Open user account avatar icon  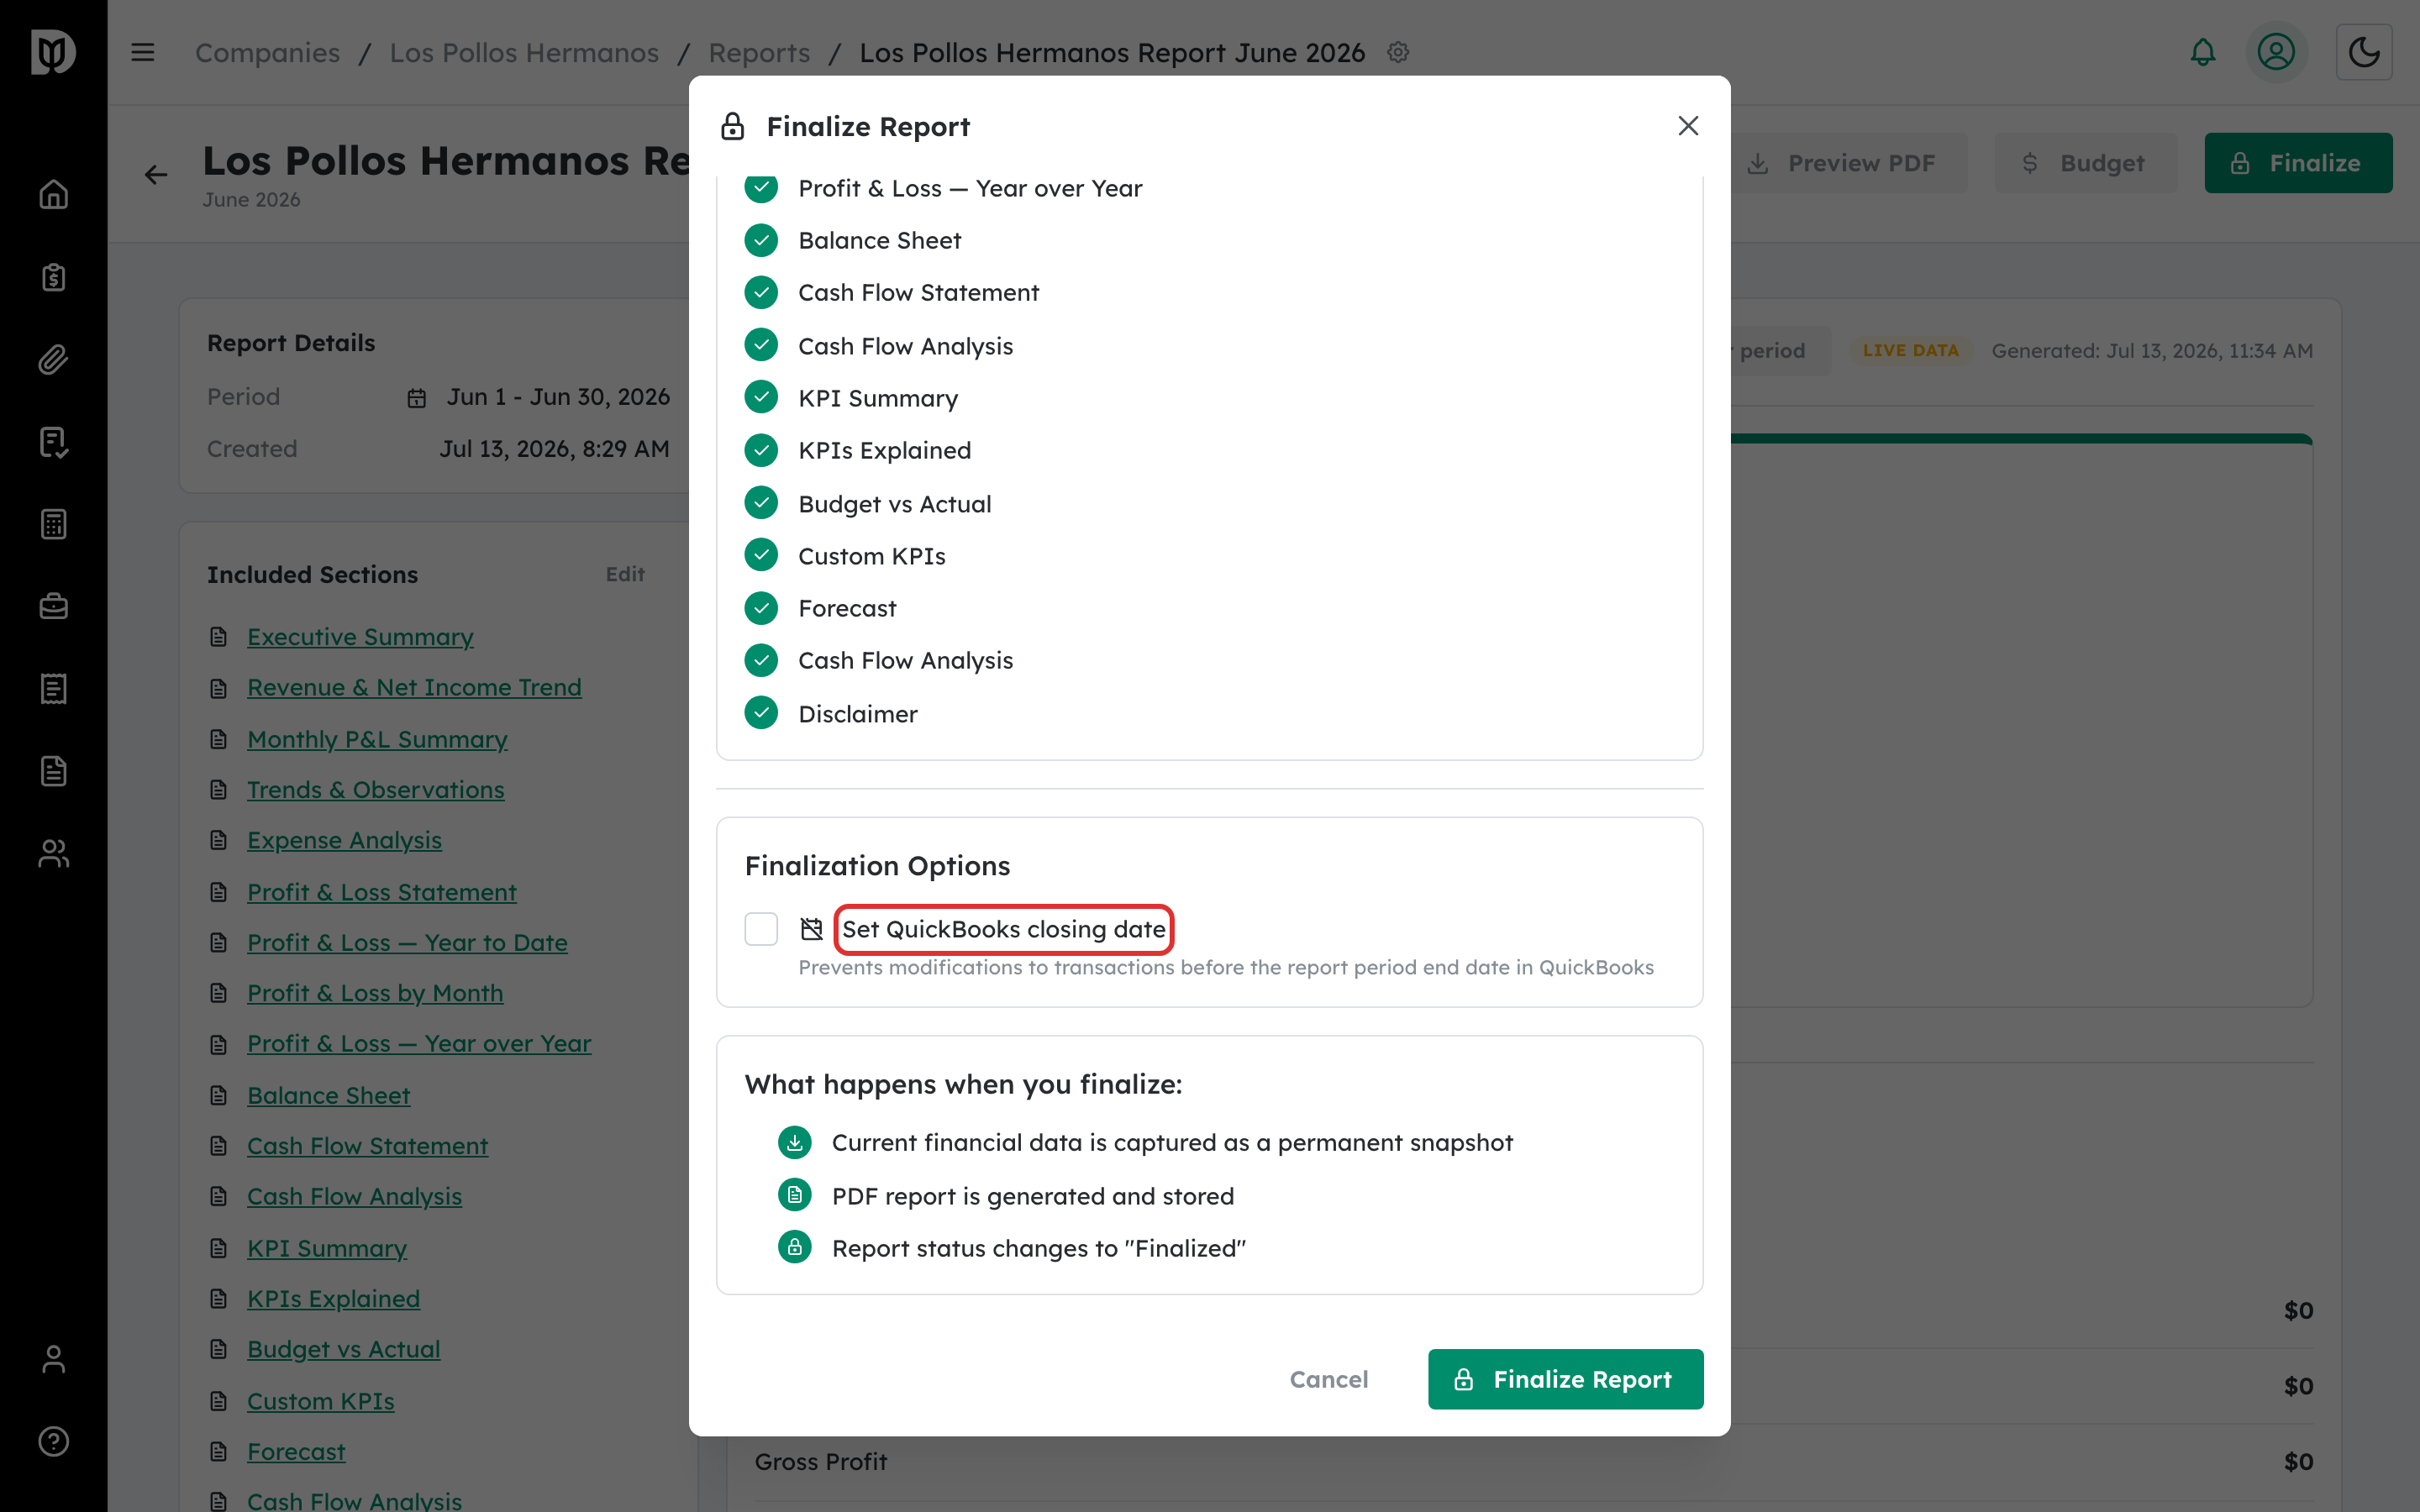click(x=2276, y=52)
